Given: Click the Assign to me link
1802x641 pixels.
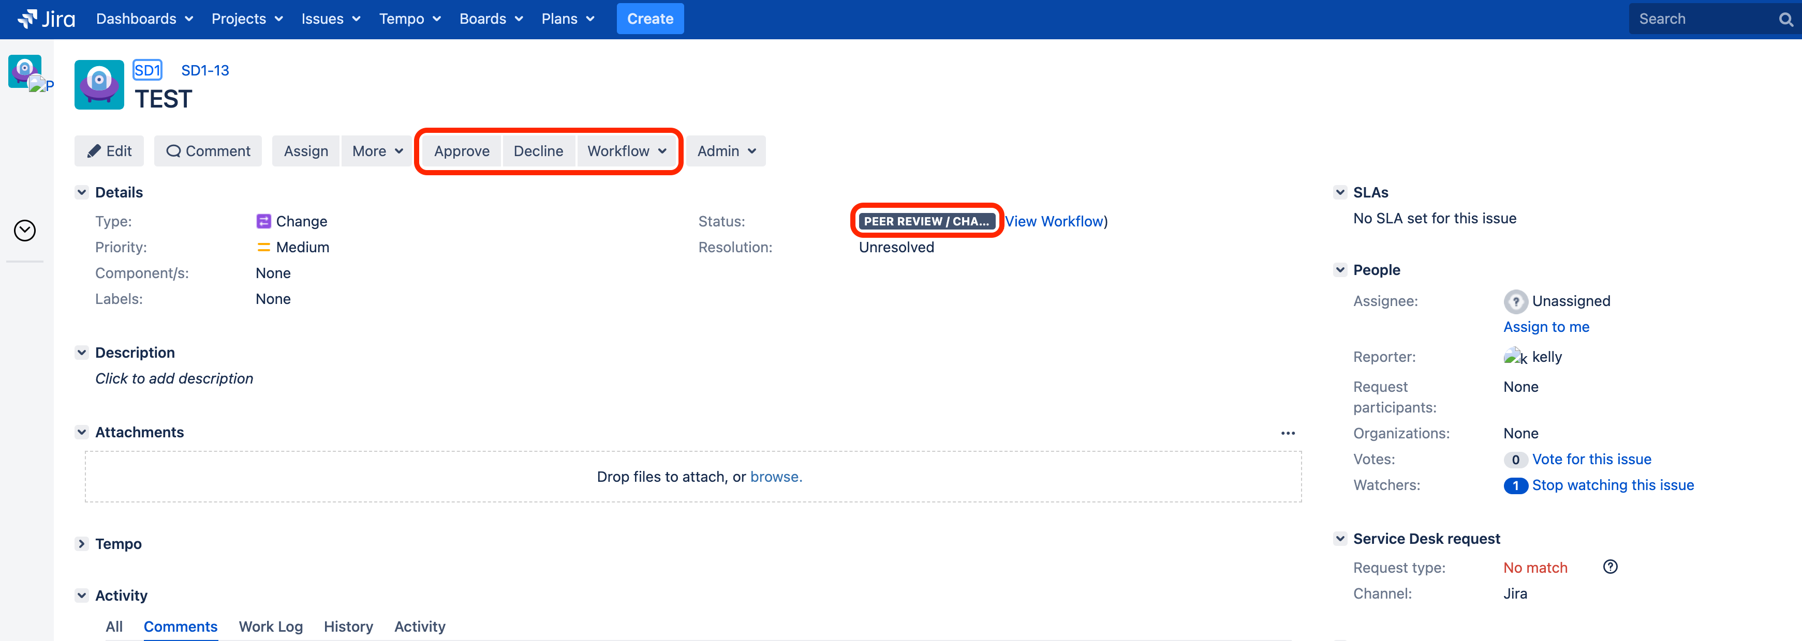Looking at the screenshot, I should pos(1546,326).
